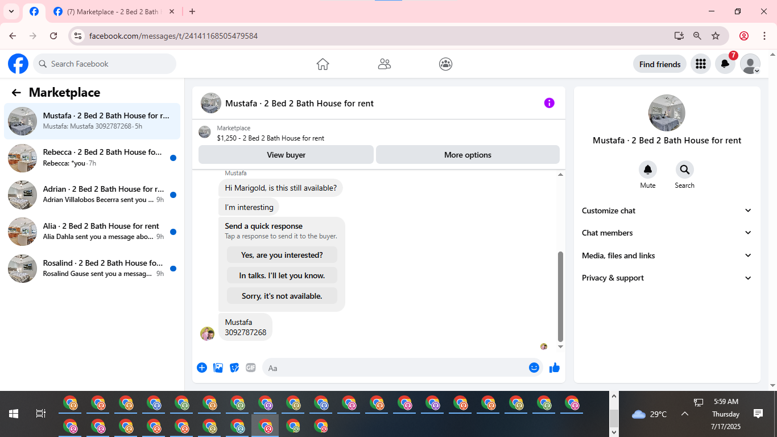The width and height of the screenshot is (777, 437).
Task: Open the Adrian conversation in the list
Action: pos(92,195)
